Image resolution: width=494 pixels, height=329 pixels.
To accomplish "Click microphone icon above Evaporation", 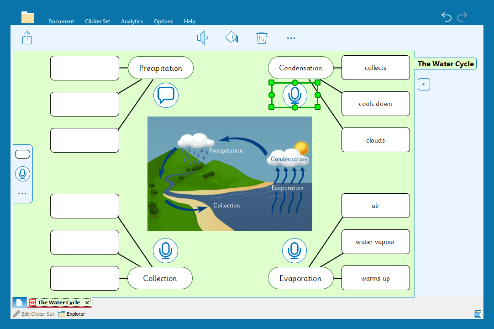I will (294, 250).
